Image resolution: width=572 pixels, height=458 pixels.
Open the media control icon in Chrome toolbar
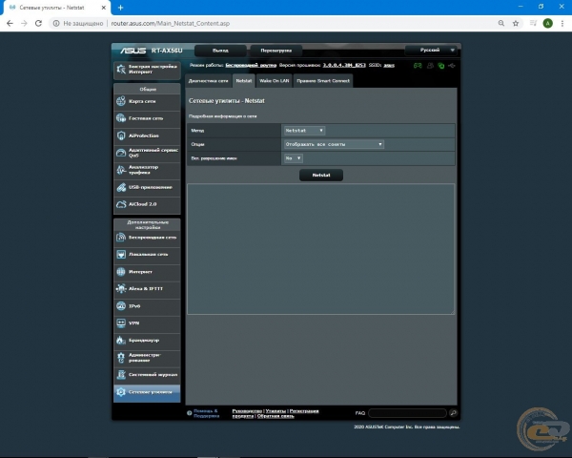[533, 23]
